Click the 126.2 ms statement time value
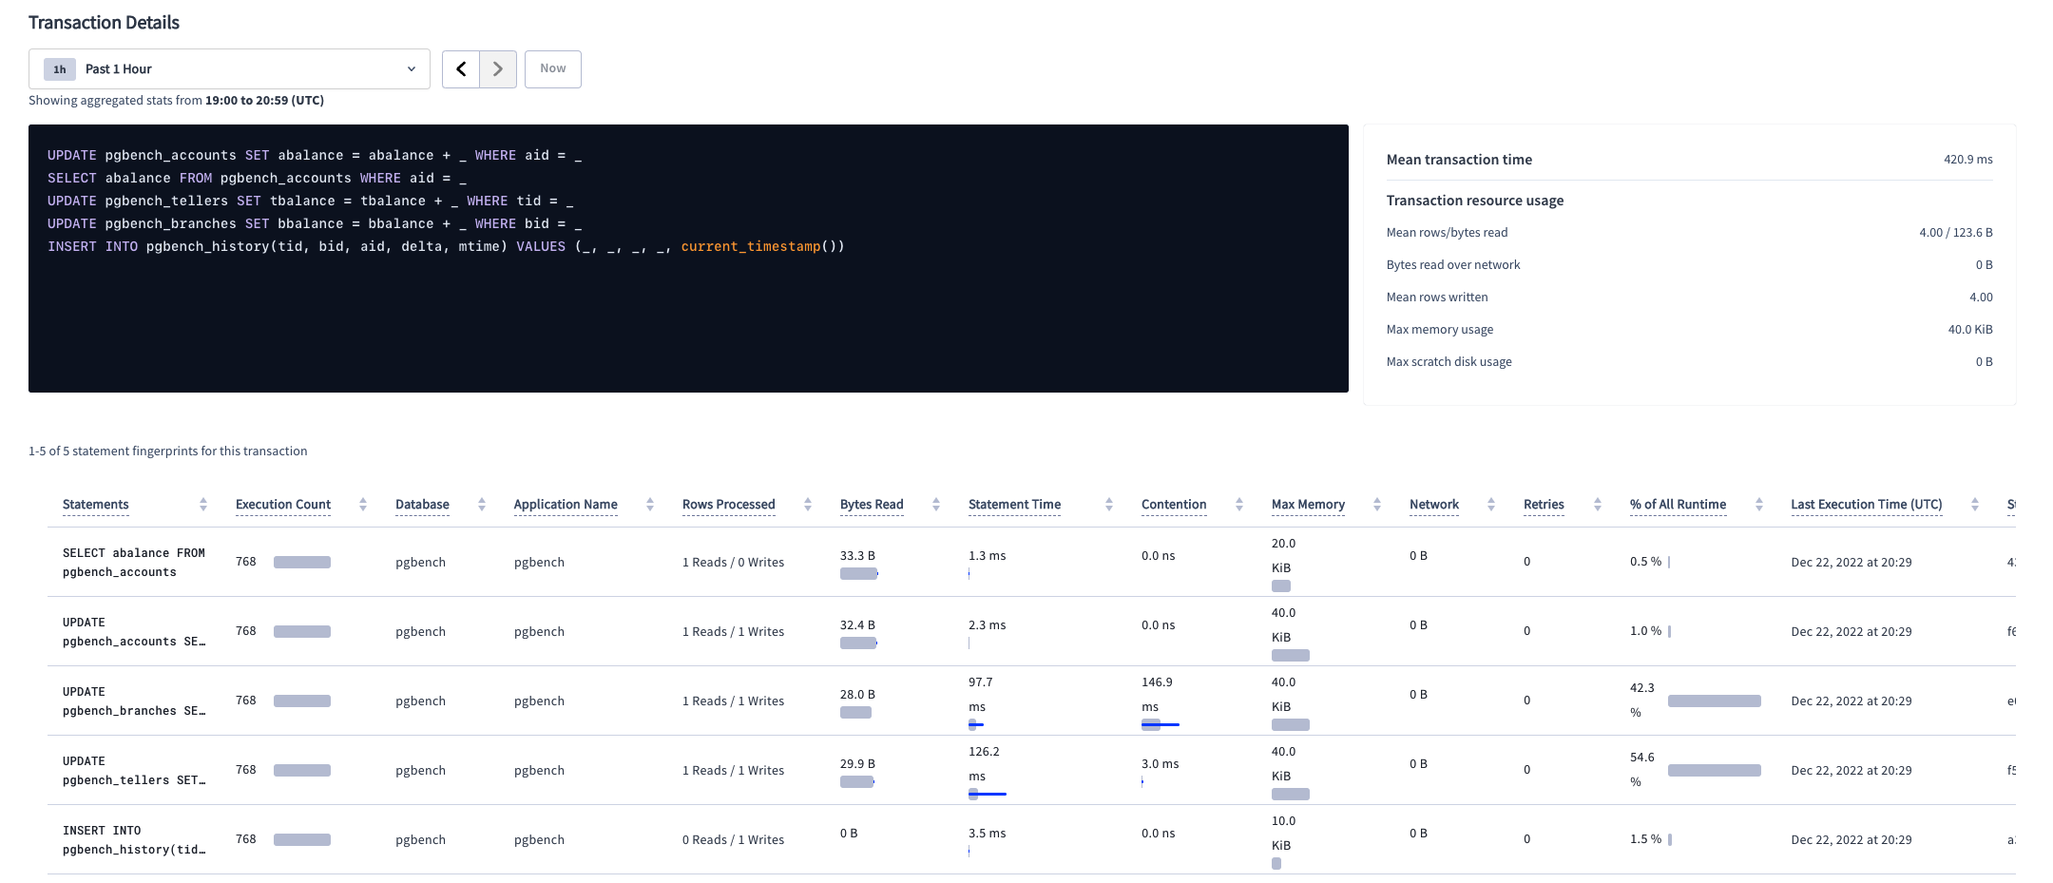Image resolution: width=2053 pixels, height=883 pixels. 984,764
